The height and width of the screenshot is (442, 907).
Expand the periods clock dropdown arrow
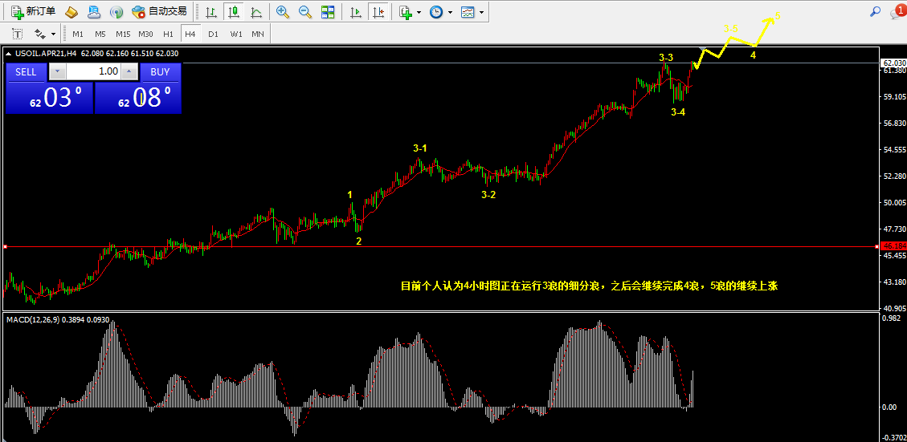click(449, 12)
